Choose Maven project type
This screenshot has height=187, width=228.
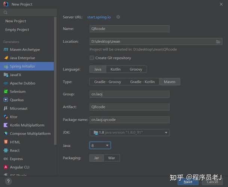click(x=170, y=82)
